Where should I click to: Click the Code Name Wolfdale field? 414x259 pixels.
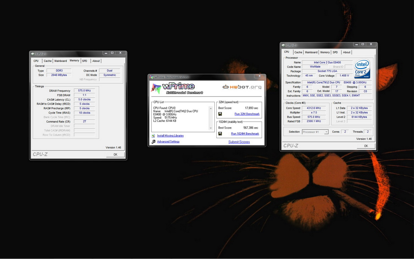pyautogui.click(x=315, y=67)
